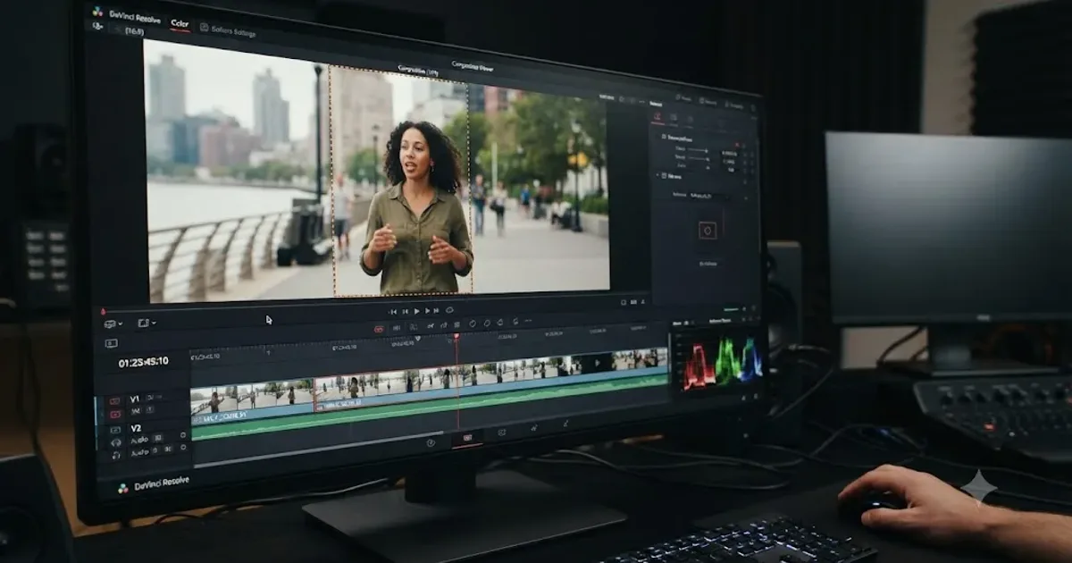Click the first Transform value field
This screenshot has height=563, width=1072.
[729, 154]
